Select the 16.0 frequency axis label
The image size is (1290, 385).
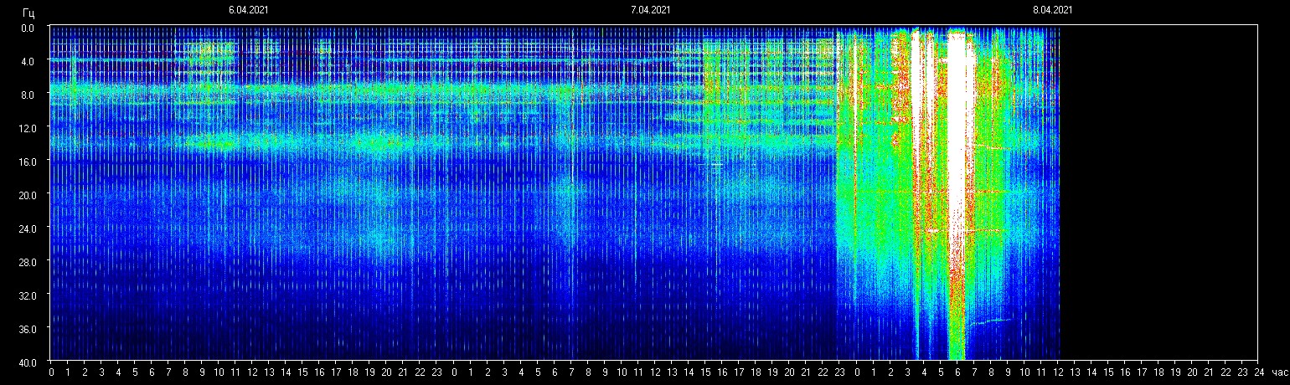click(26, 162)
